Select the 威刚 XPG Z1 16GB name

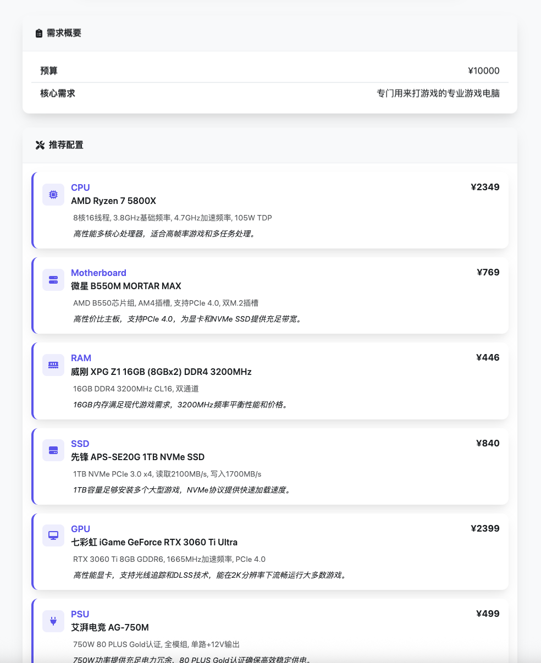[161, 372]
